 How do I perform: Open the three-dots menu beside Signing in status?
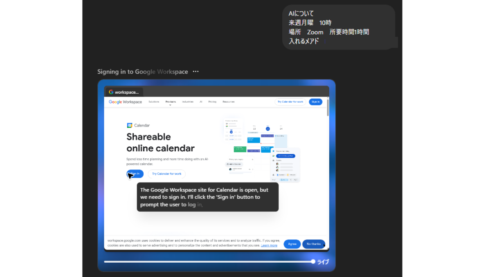(196, 72)
